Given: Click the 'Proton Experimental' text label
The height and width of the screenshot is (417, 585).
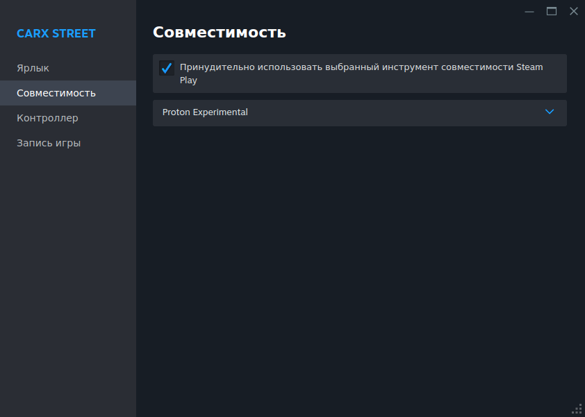Looking at the screenshot, I should (205, 112).
